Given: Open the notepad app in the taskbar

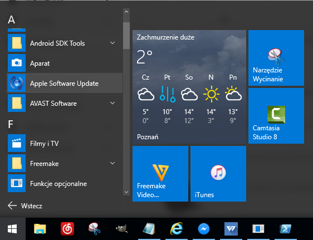Looking at the screenshot, I should click(x=149, y=229).
